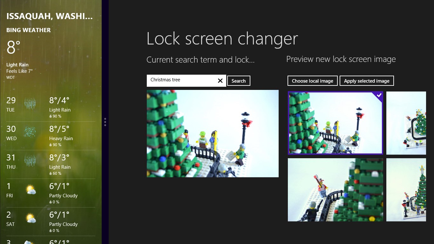
Task: Clear the search box with the X icon
Action: coord(220,81)
